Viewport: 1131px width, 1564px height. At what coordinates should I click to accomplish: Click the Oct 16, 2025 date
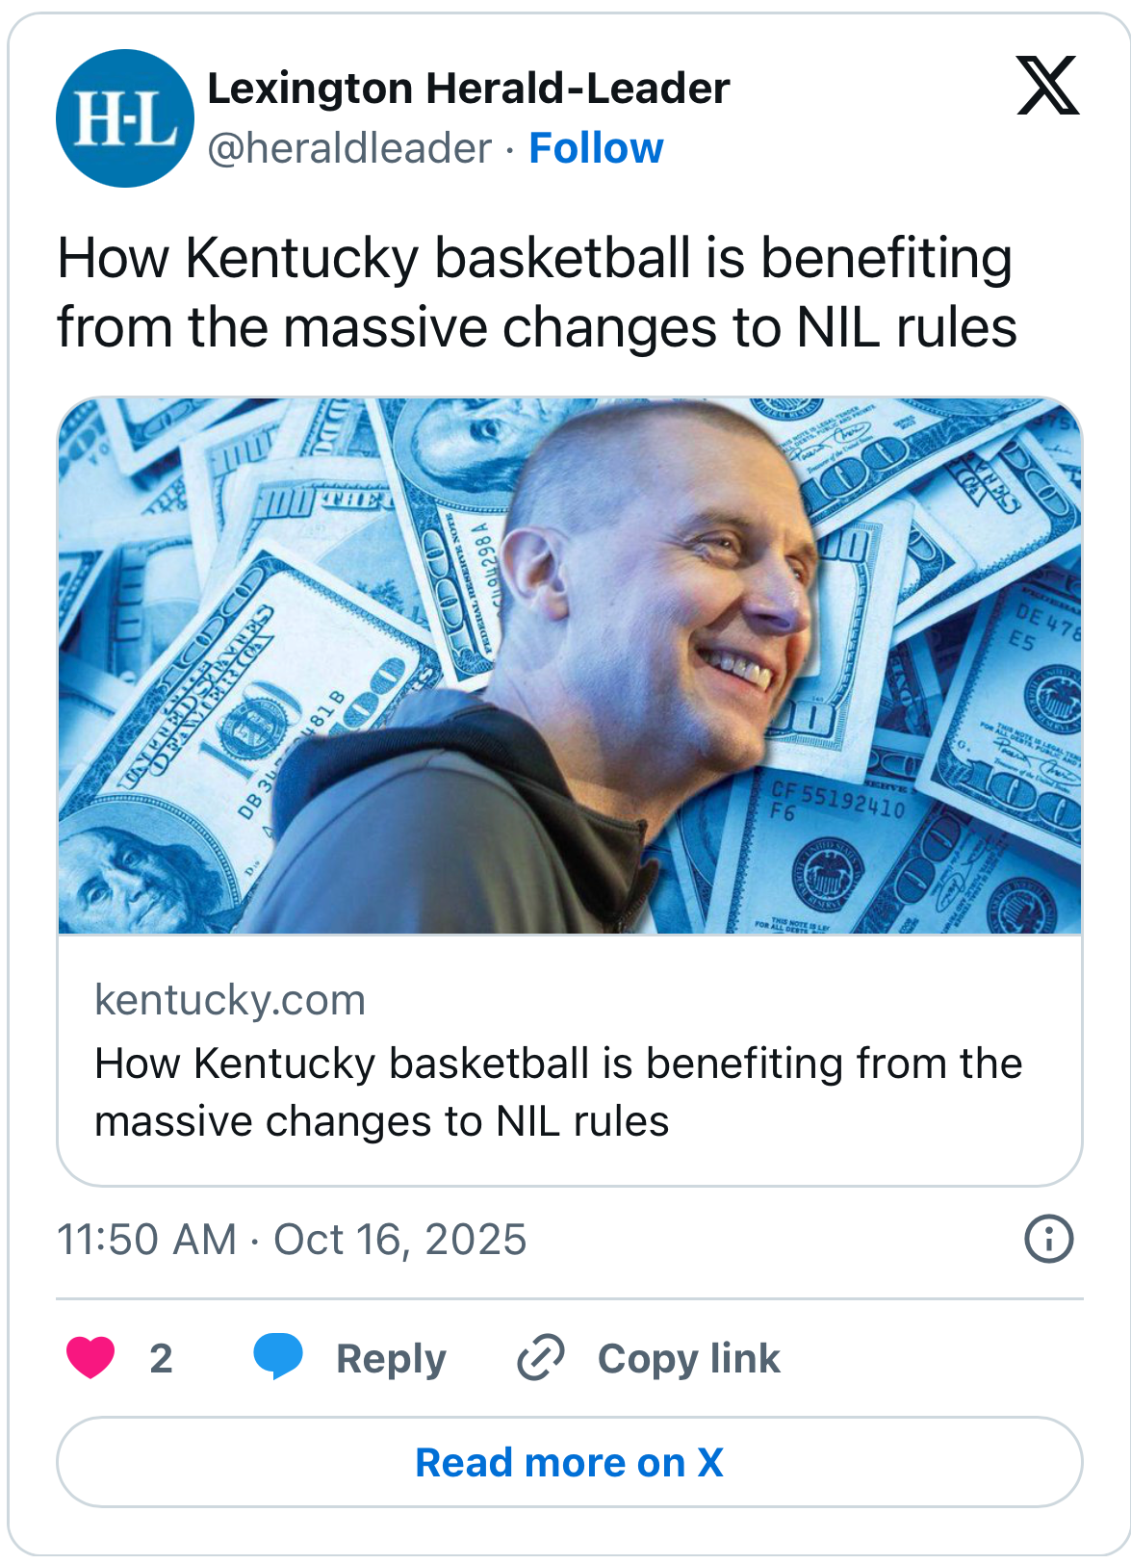[x=400, y=1240]
